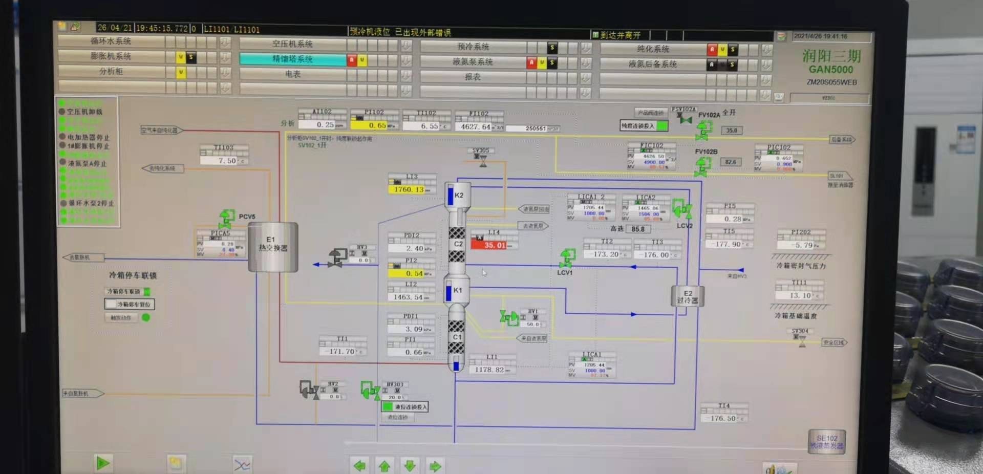Toggle the 冷箱停车联锁 interlock switch
Image resolution: width=983 pixels, height=474 pixels.
click(147, 292)
